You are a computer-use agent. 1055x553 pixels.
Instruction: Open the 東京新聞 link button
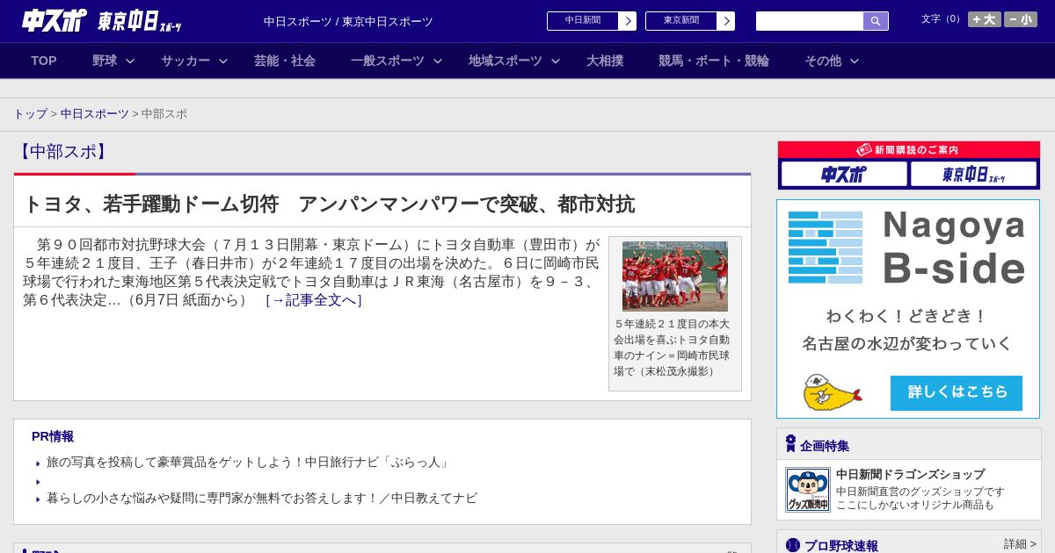pyautogui.click(x=681, y=21)
